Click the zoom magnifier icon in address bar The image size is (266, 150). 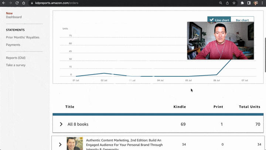[221, 3]
